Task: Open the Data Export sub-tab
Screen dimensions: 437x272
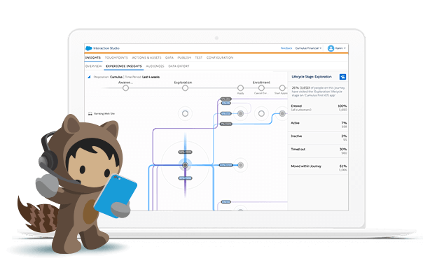Action: point(179,66)
